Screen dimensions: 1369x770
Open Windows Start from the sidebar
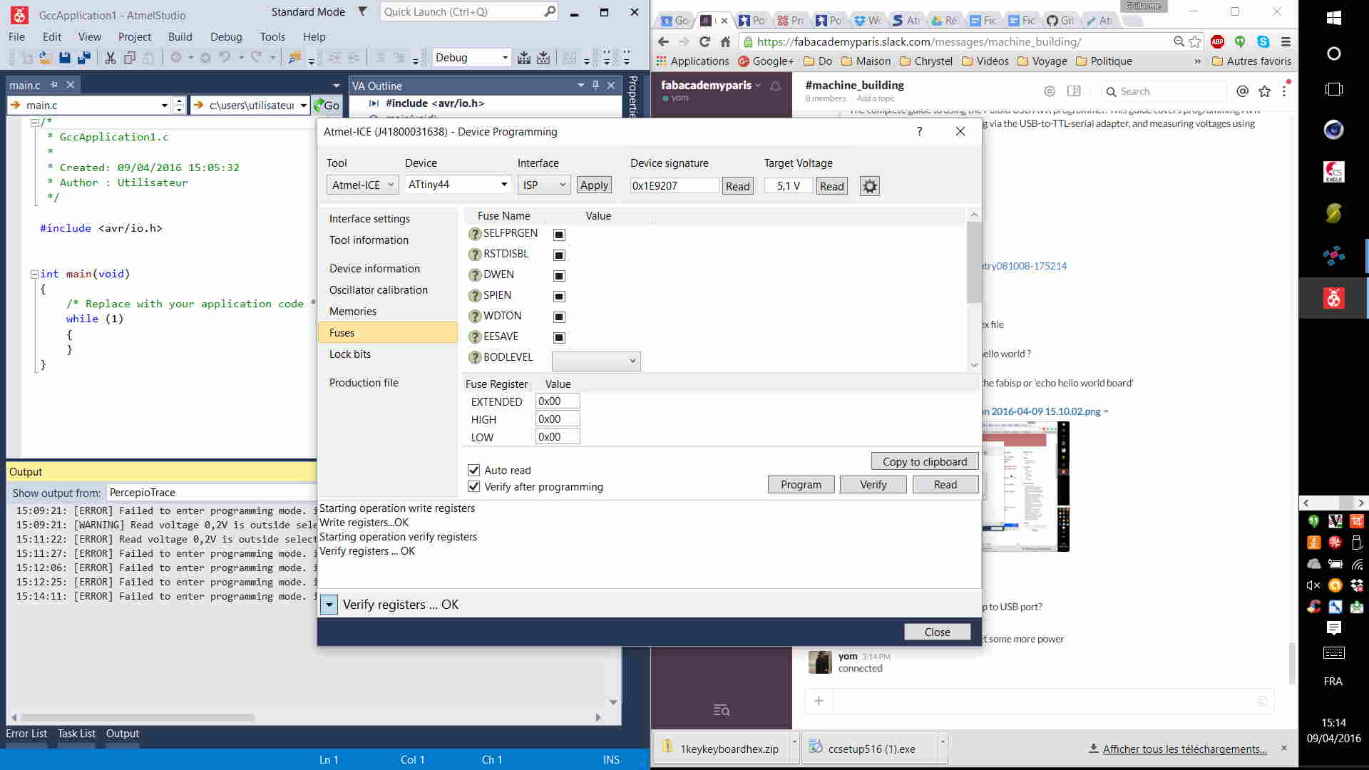tap(1334, 18)
